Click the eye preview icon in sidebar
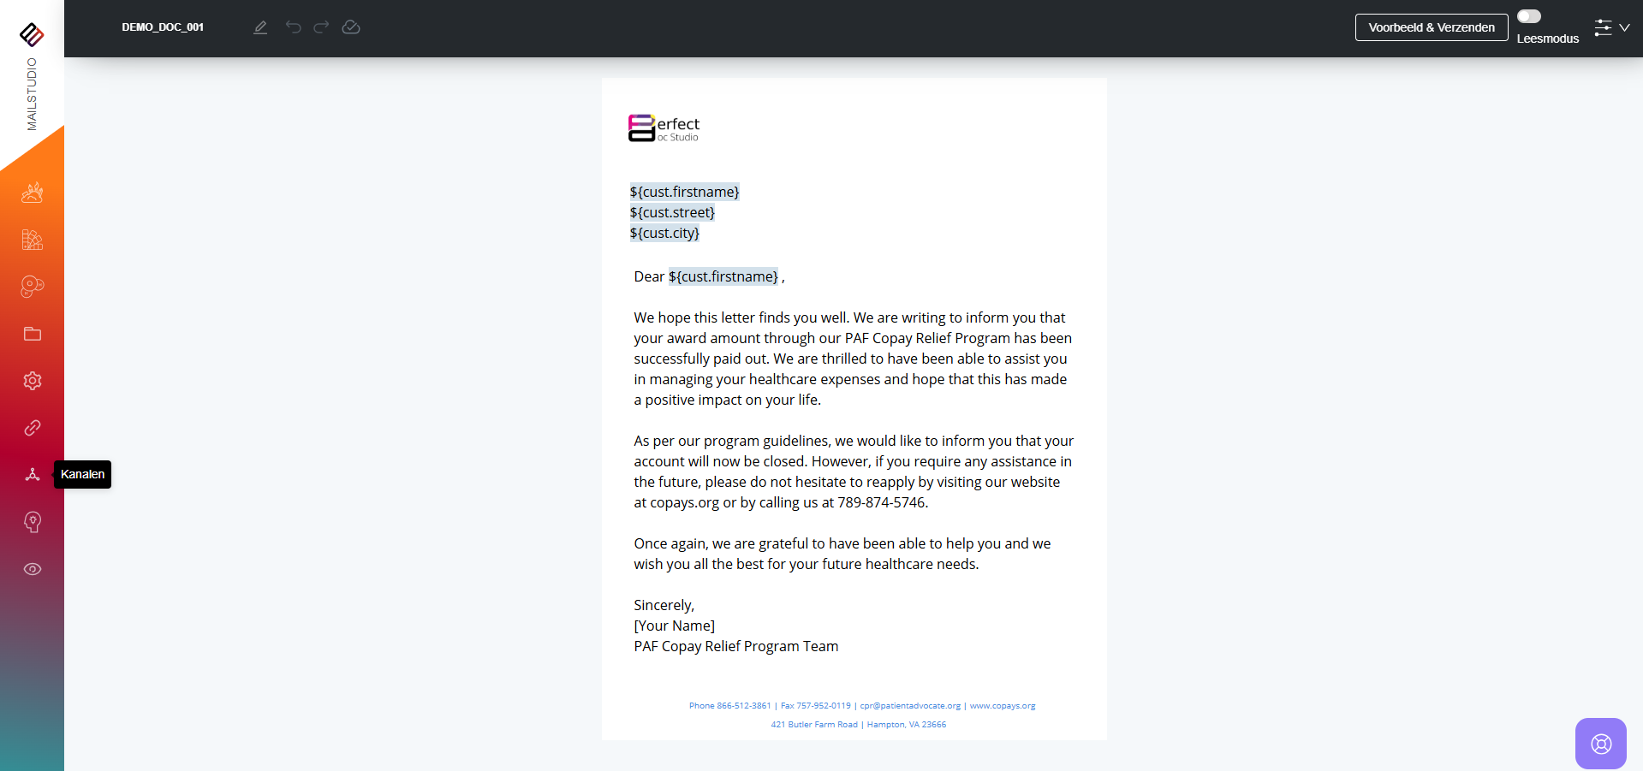Viewport: 1643px width, 771px height. tap(33, 569)
